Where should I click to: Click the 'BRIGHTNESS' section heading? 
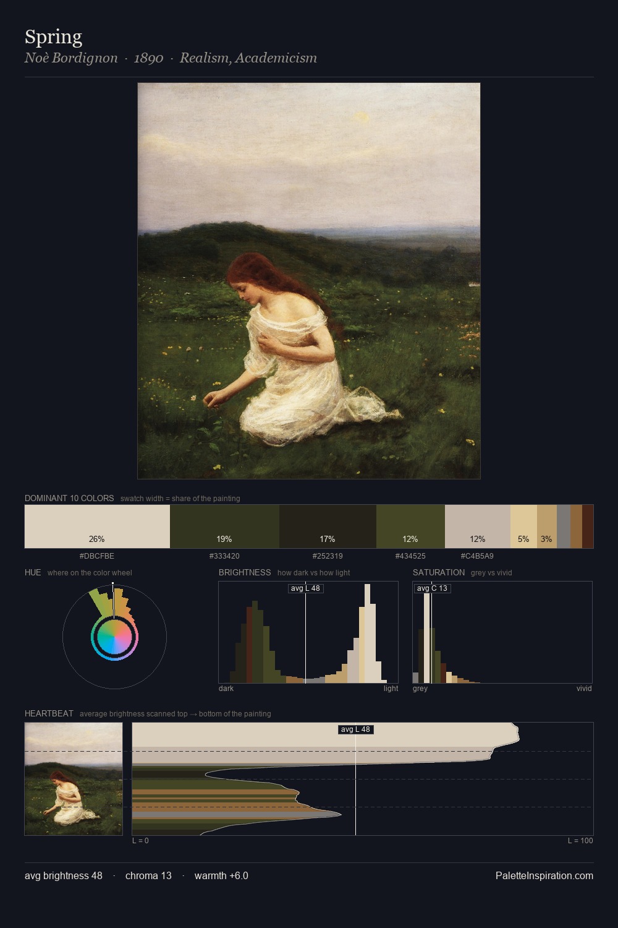tap(245, 572)
